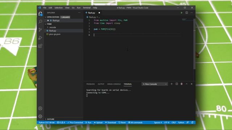Open the Accounts menu icon
Image resolution: width=232 pixels, height=130 pixels.
click(x=40, y=108)
